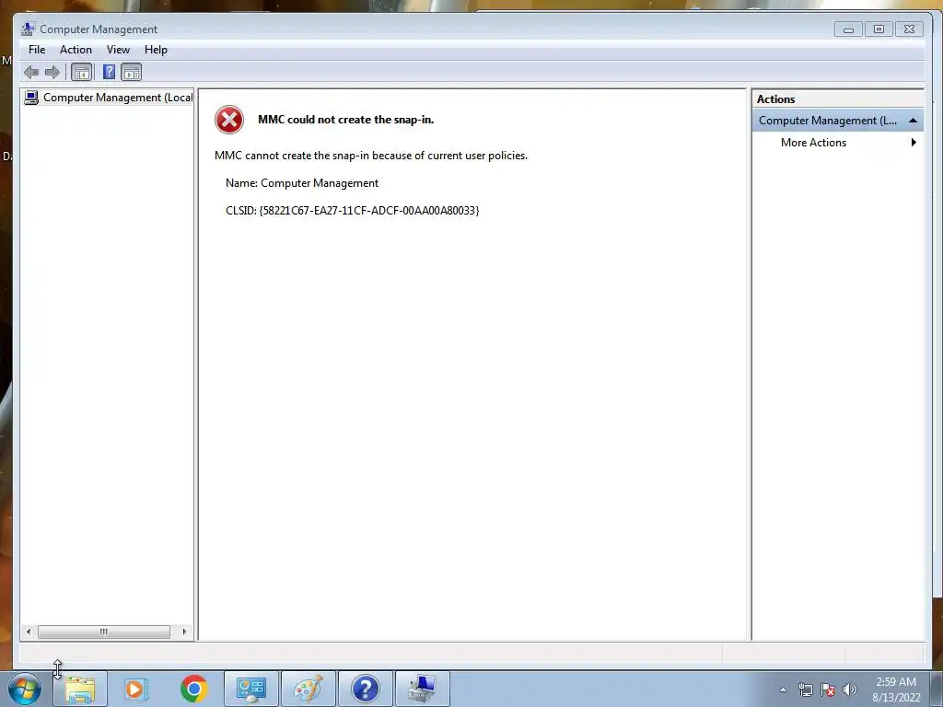Click the Forward arrow toolbar icon

point(52,73)
